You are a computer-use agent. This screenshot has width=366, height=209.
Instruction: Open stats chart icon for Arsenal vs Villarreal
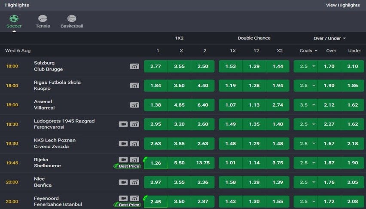134,105
